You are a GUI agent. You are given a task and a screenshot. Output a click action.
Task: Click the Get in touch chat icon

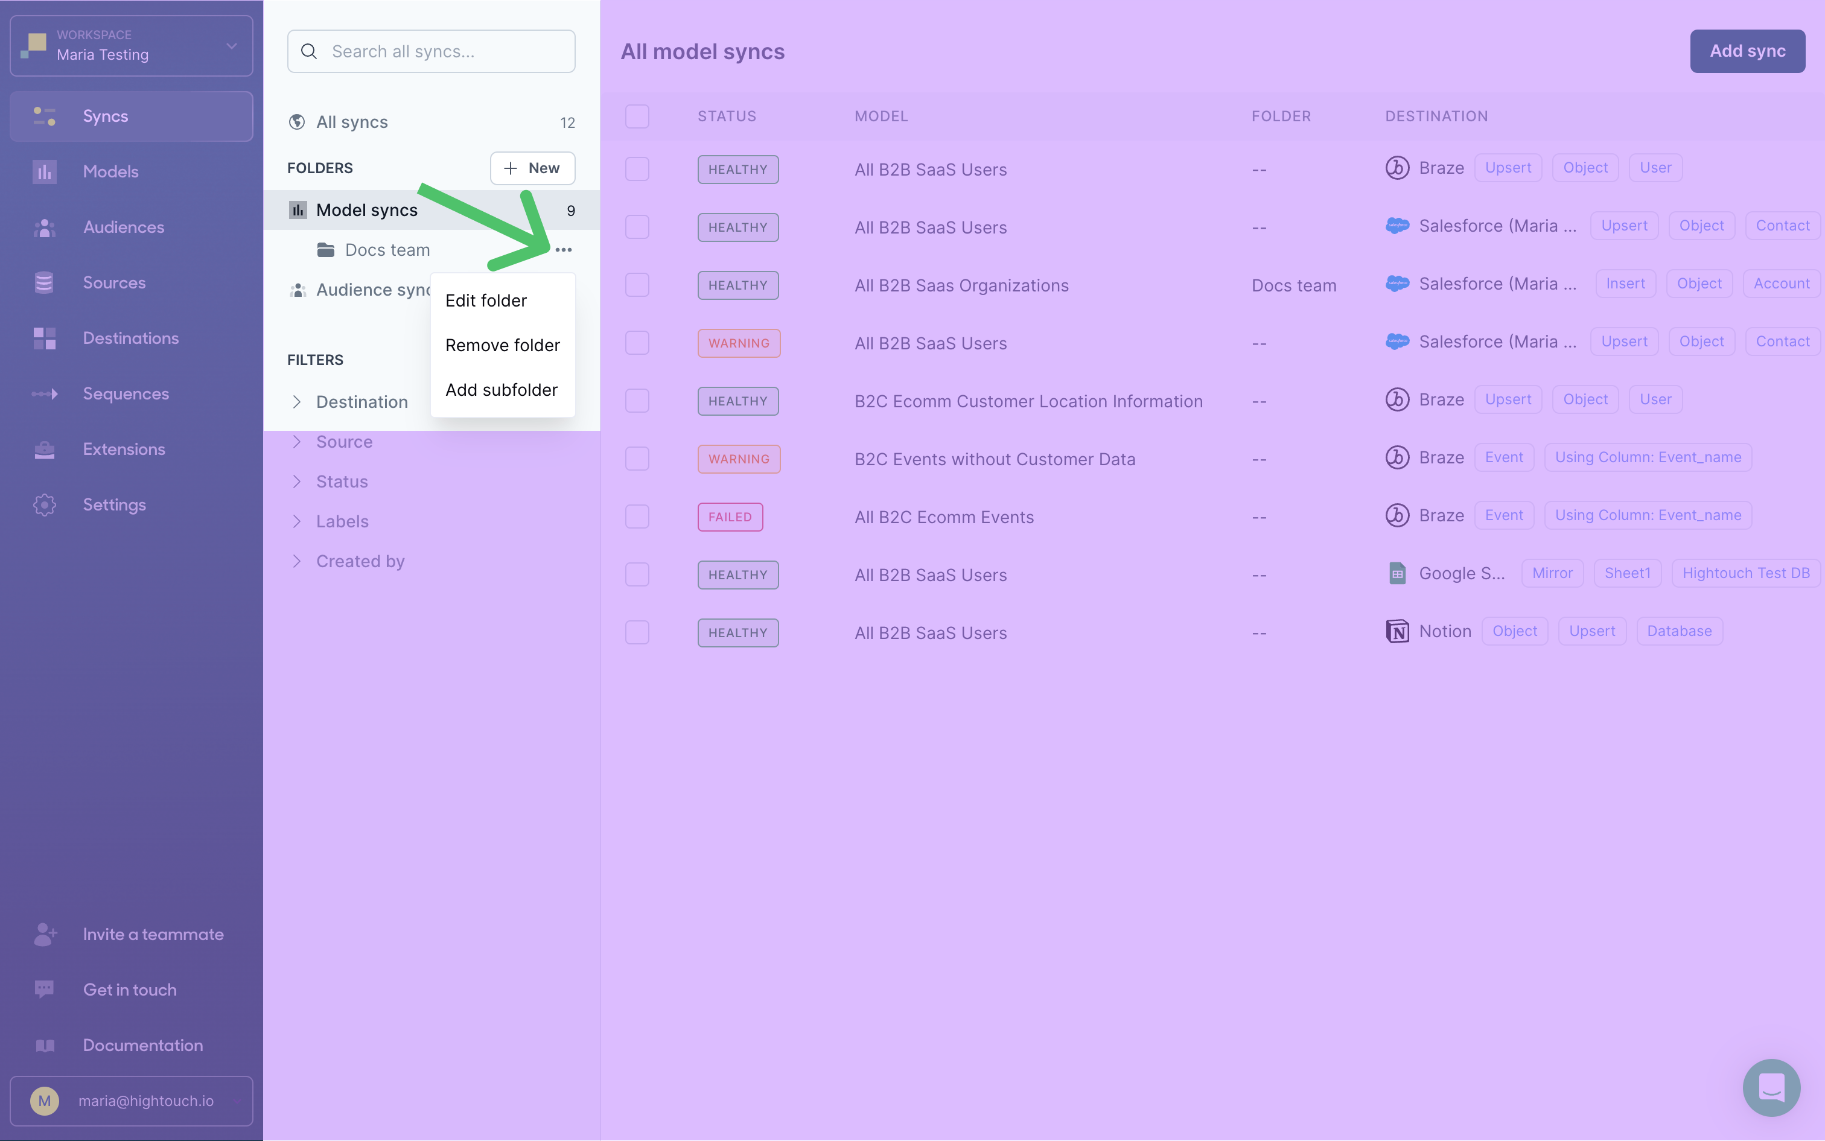tap(45, 990)
